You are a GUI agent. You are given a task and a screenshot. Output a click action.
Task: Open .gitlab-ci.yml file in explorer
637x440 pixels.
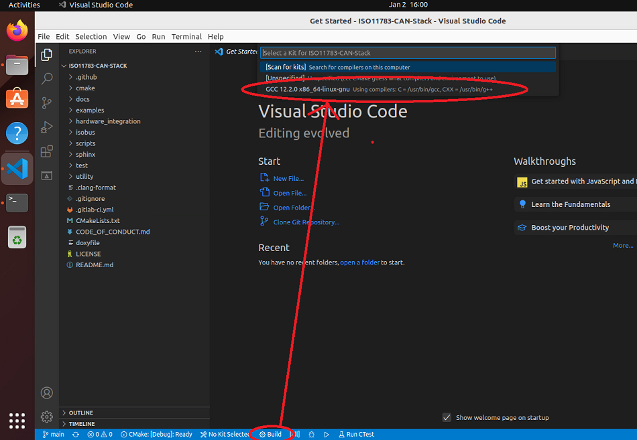pos(95,210)
